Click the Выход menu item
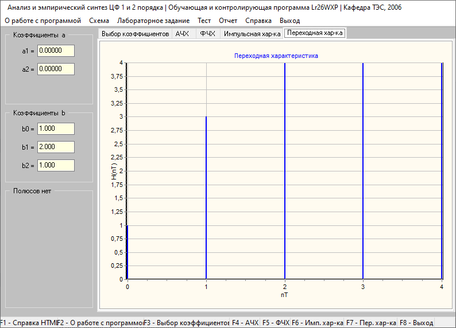Image resolution: width=456 pixels, height=328 pixels. pos(289,21)
